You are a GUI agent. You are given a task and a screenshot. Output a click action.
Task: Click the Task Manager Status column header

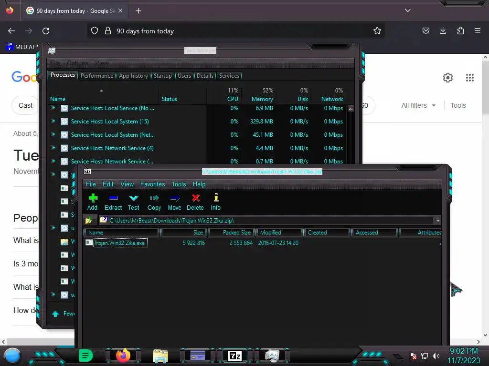click(182, 95)
